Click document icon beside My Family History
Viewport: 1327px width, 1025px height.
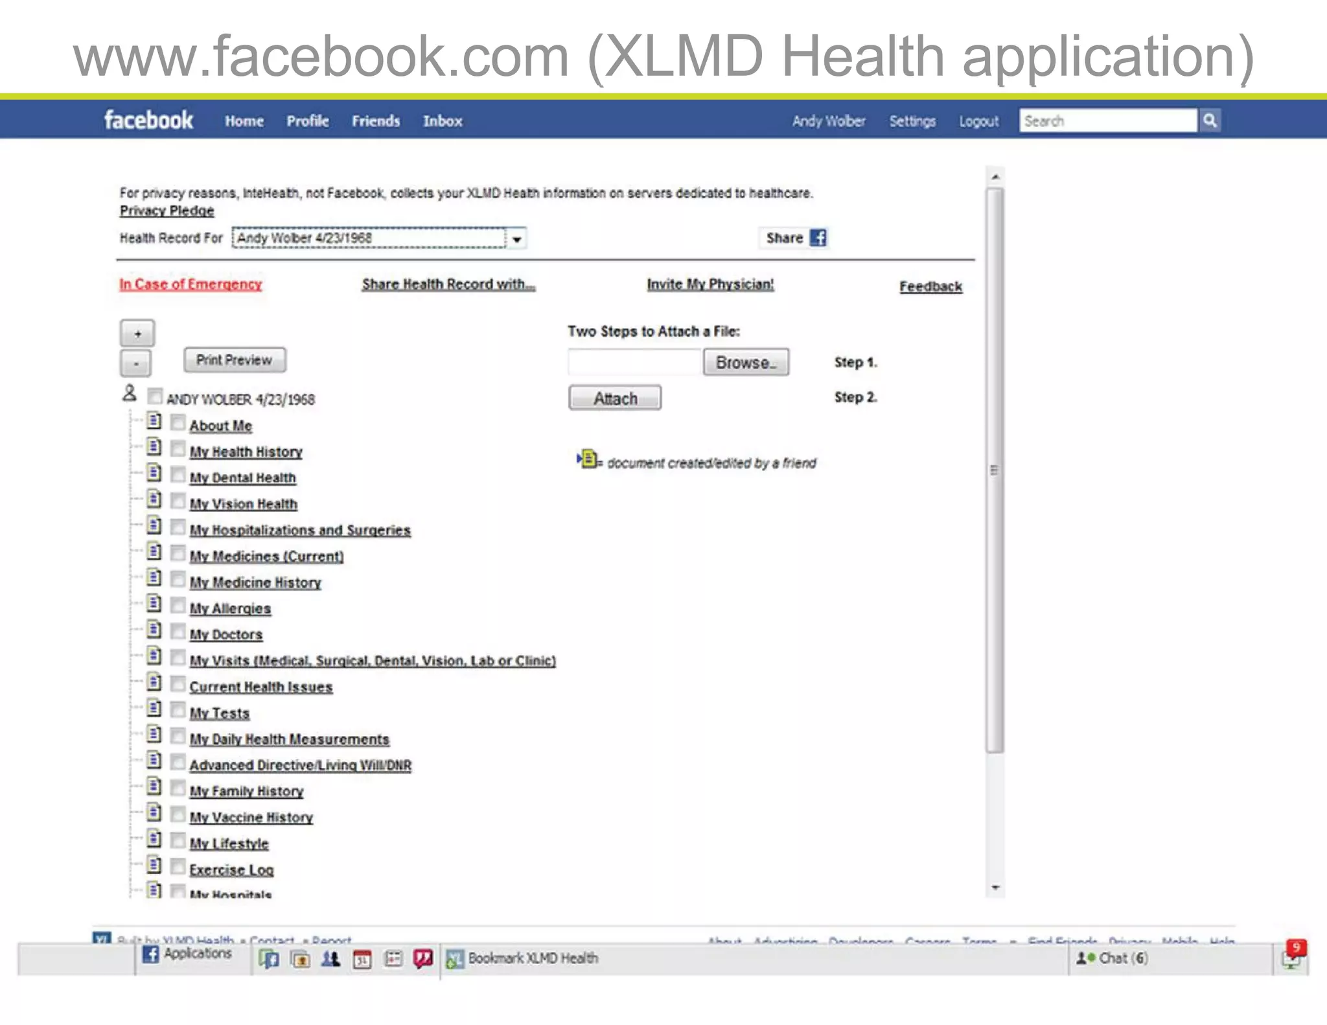coord(154,787)
